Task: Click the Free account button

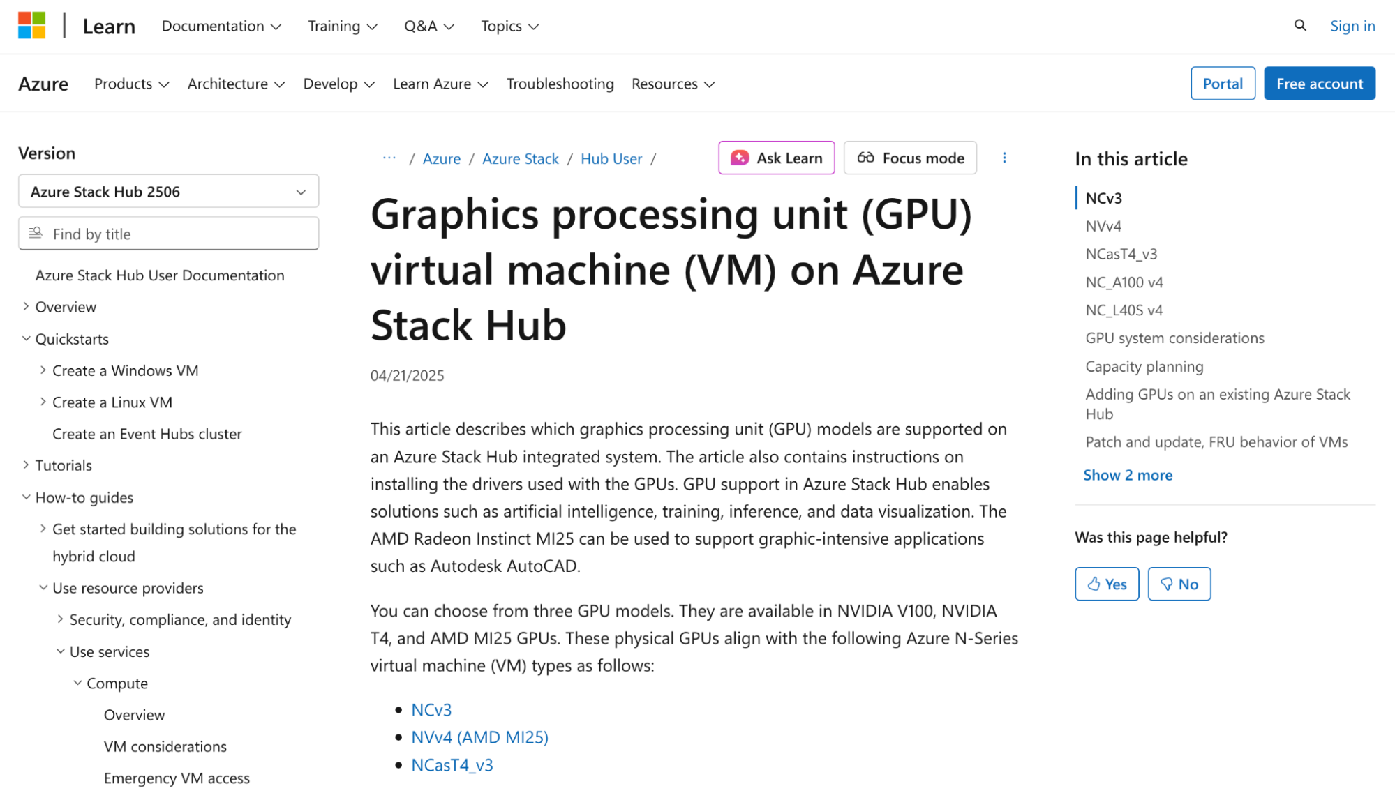Action: pos(1319,83)
